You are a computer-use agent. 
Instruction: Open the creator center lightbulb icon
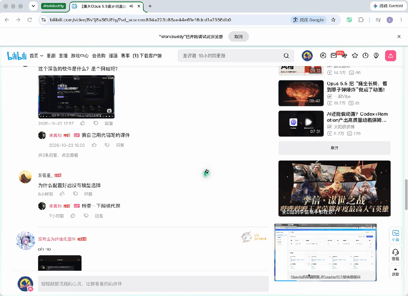click(376, 55)
